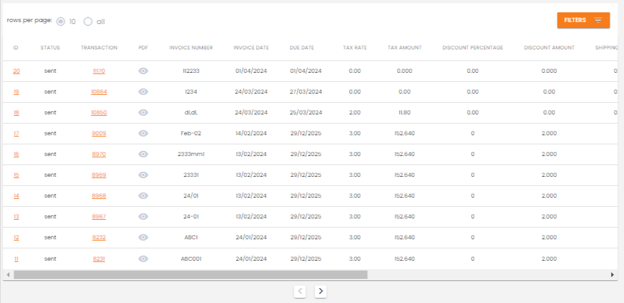This screenshot has height=303, width=624.
Task: Open invoice ID 15
Action: pyautogui.click(x=16, y=175)
